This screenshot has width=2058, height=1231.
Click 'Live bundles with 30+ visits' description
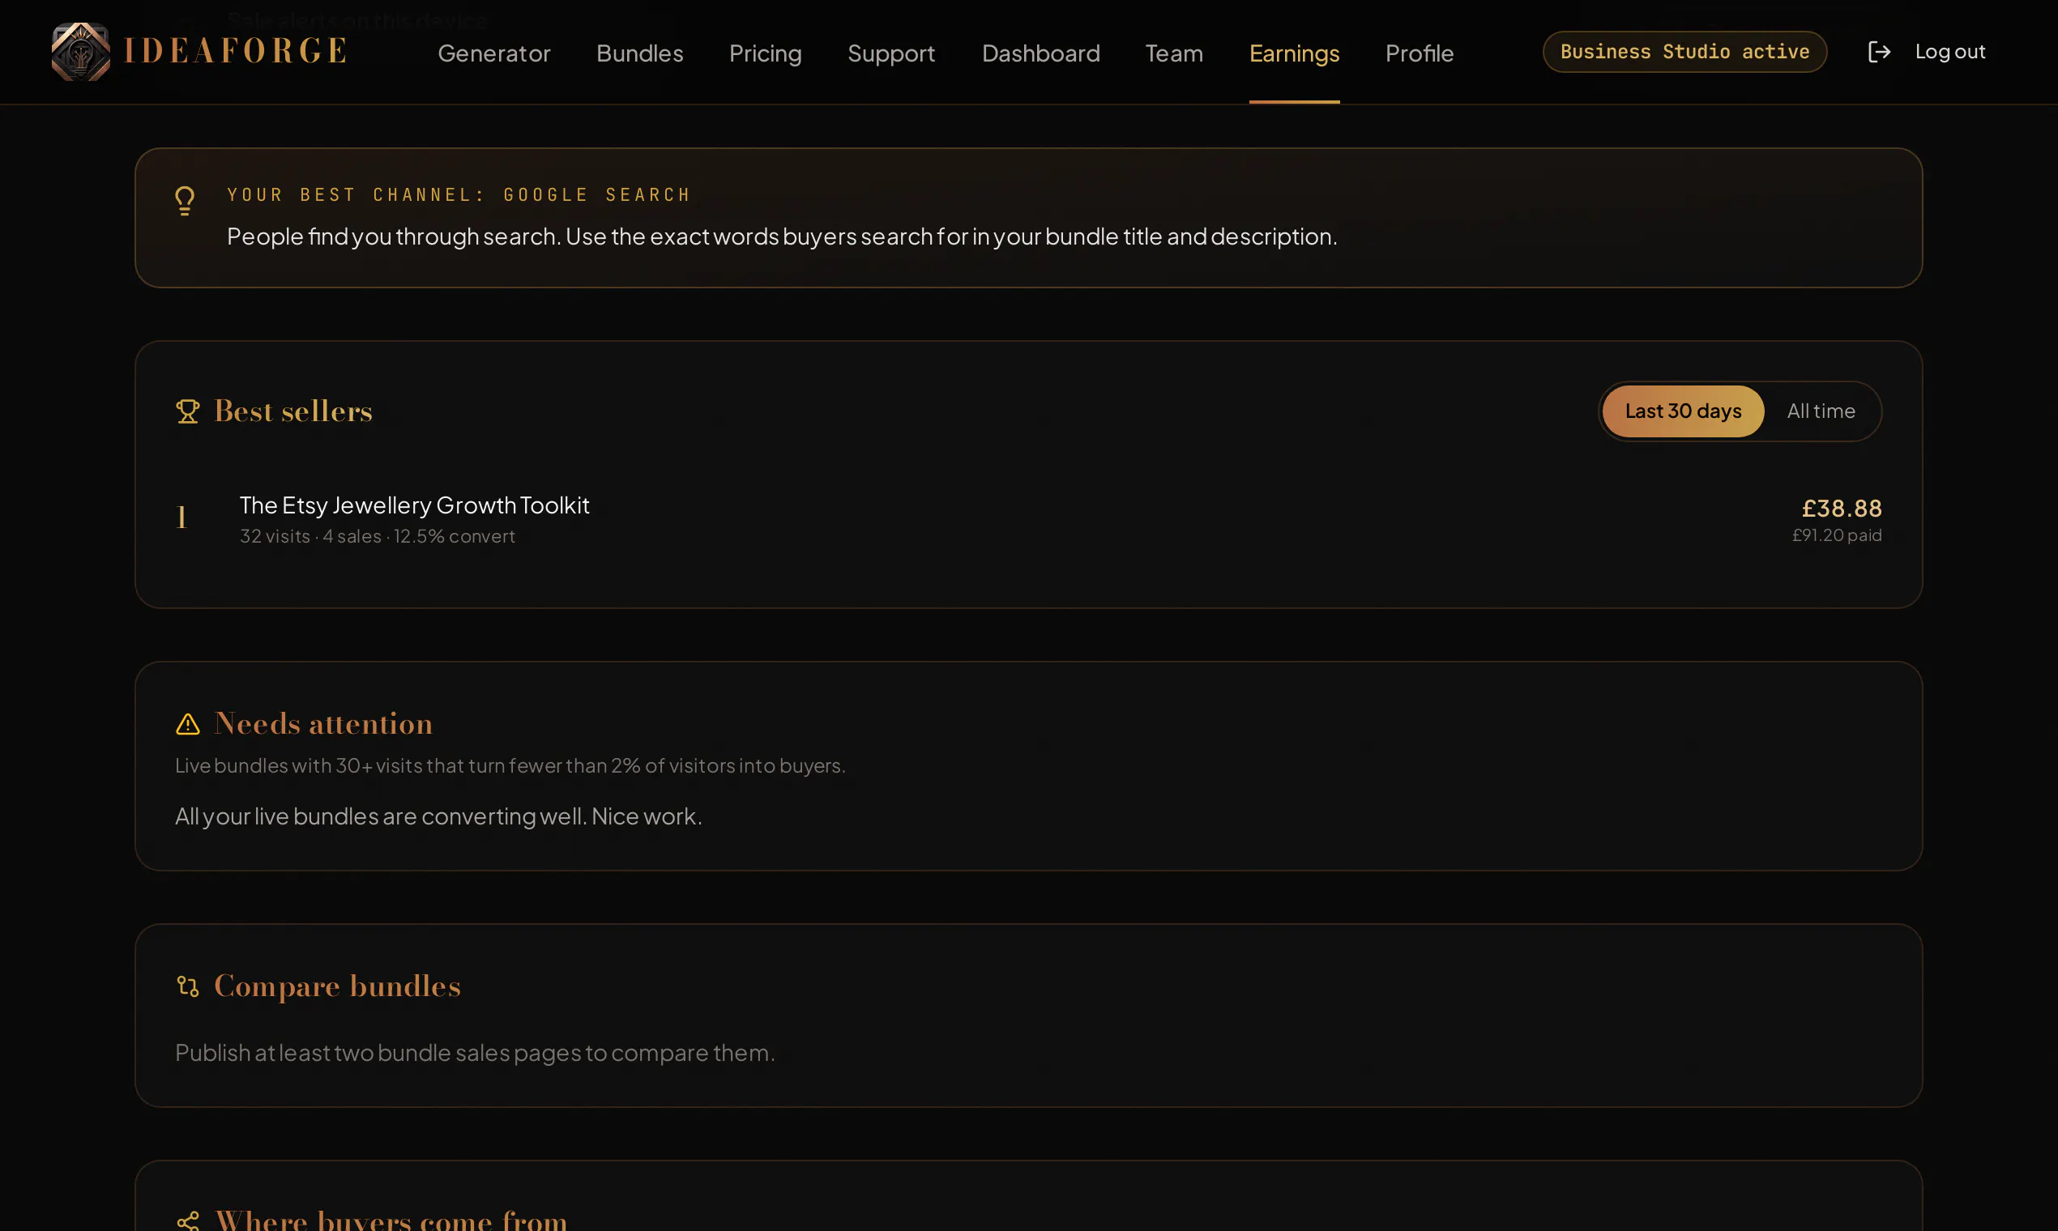coord(510,765)
